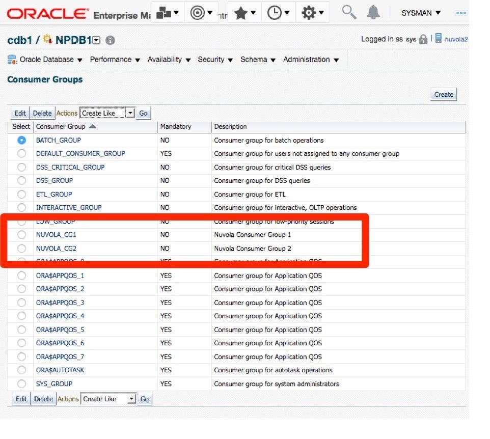Open the Create Like dropdown above the table

coord(107,113)
